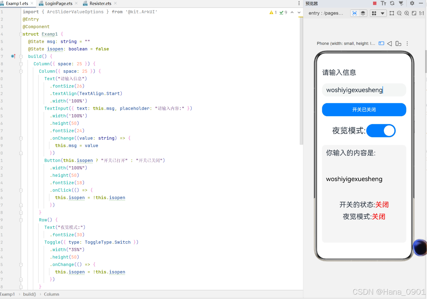The width and height of the screenshot is (427, 299).
Task: Click the floating dark orb assistant
Action: 420,247
